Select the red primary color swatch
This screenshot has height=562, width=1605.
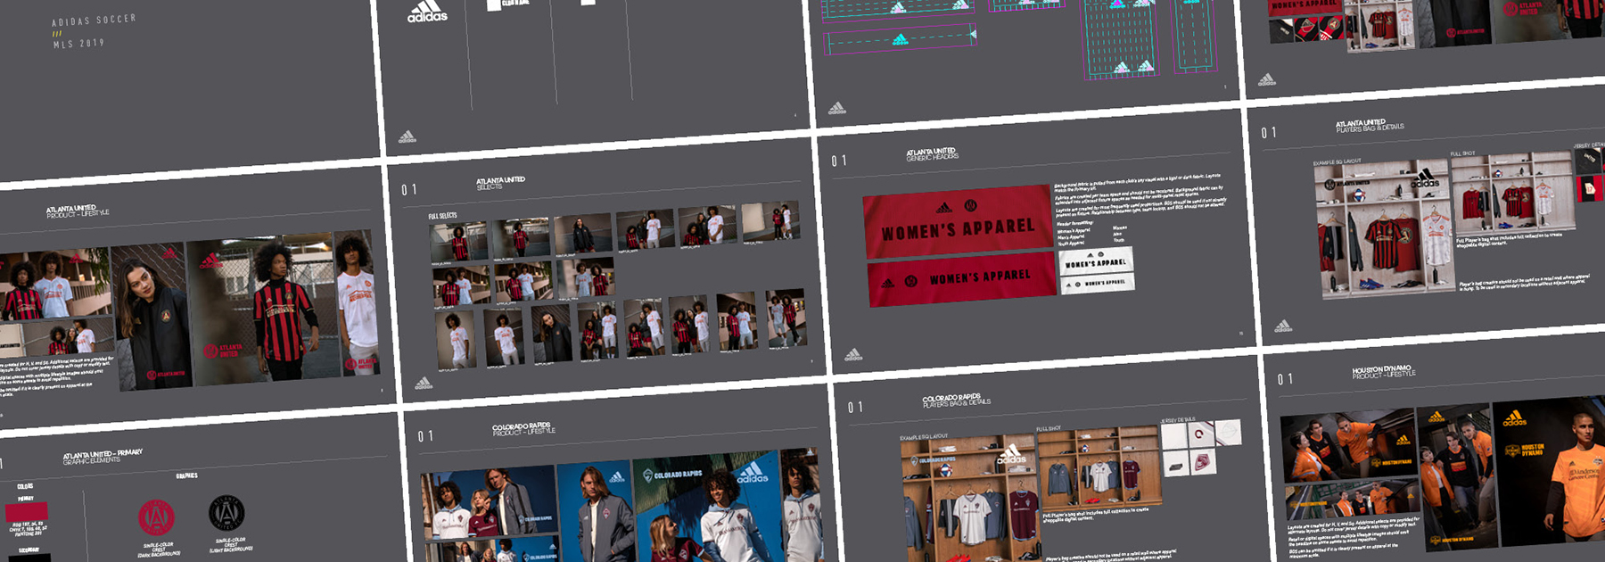pos(27,512)
